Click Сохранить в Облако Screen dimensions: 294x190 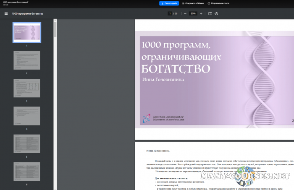tap(193, 3)
